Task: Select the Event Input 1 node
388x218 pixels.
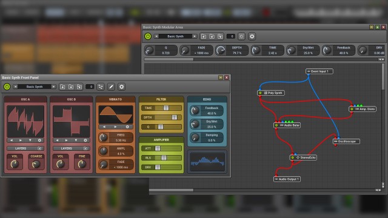Action: coord(319,71)
